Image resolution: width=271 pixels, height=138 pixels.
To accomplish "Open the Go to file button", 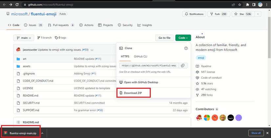I will [x=165, y=38].
